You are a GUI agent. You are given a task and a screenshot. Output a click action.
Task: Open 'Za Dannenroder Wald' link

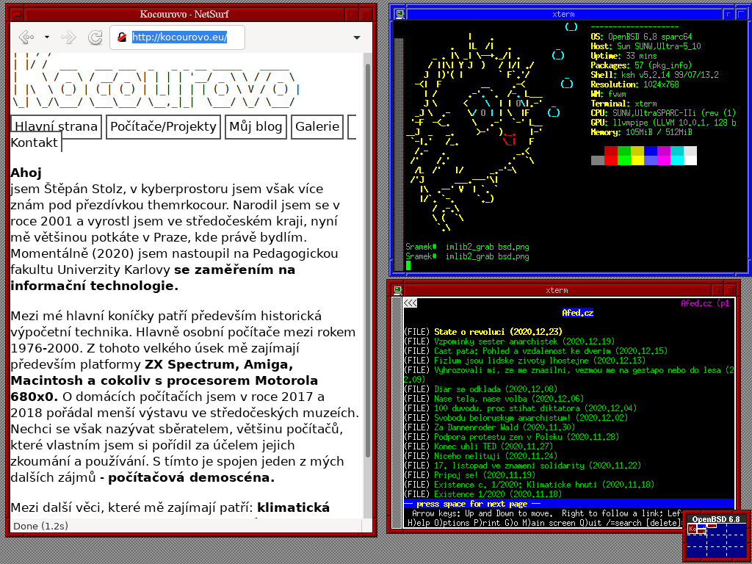505,427
